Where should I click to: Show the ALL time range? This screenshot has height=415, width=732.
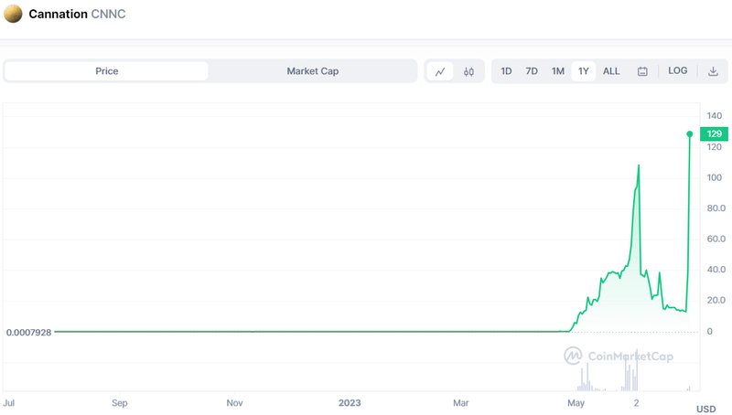[611, 71]
